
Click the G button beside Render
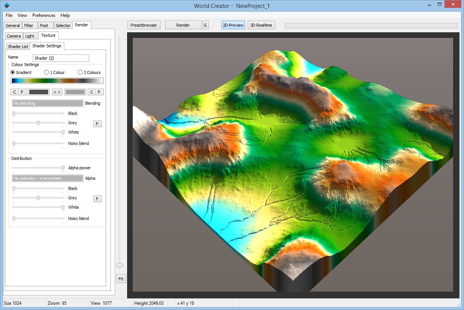click(x=205, y=25)
